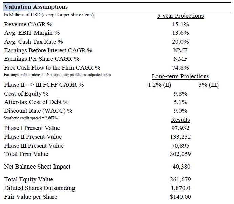The image size is (234, 204).
Task: Select the Earnings Per Share CAGR % label
Action: (42, 59)
